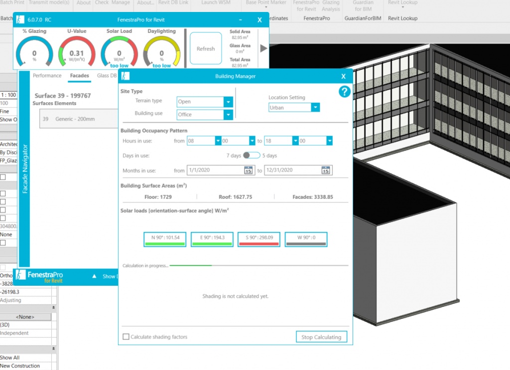This screenshot has width=510, height=370.
Task: Open the Revit Lookup ribbon menu
Action: 402,4
